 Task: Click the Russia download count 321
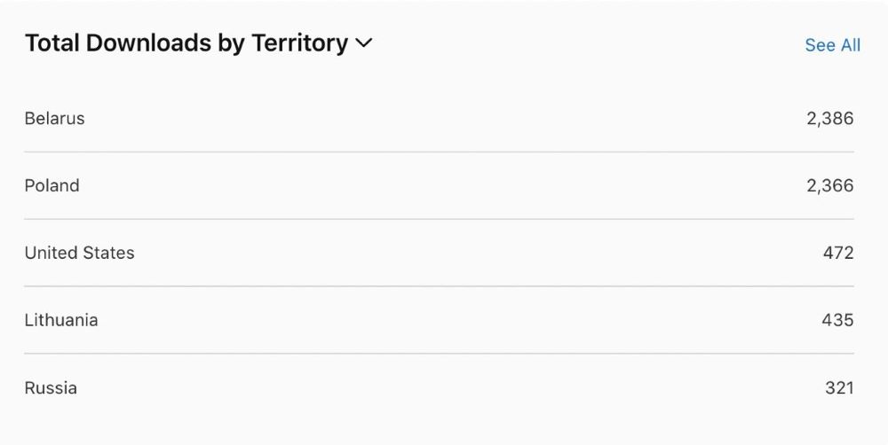[839, 387]
